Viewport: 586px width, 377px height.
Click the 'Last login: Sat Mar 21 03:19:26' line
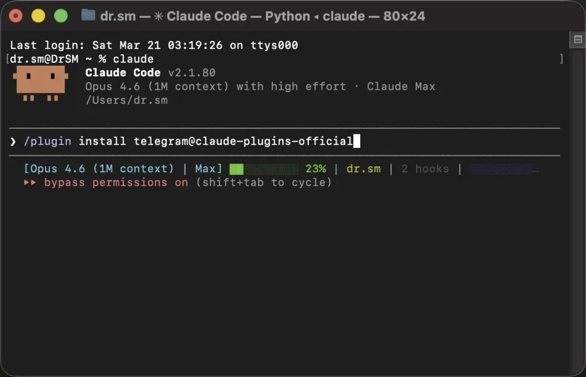pos(154,45)
